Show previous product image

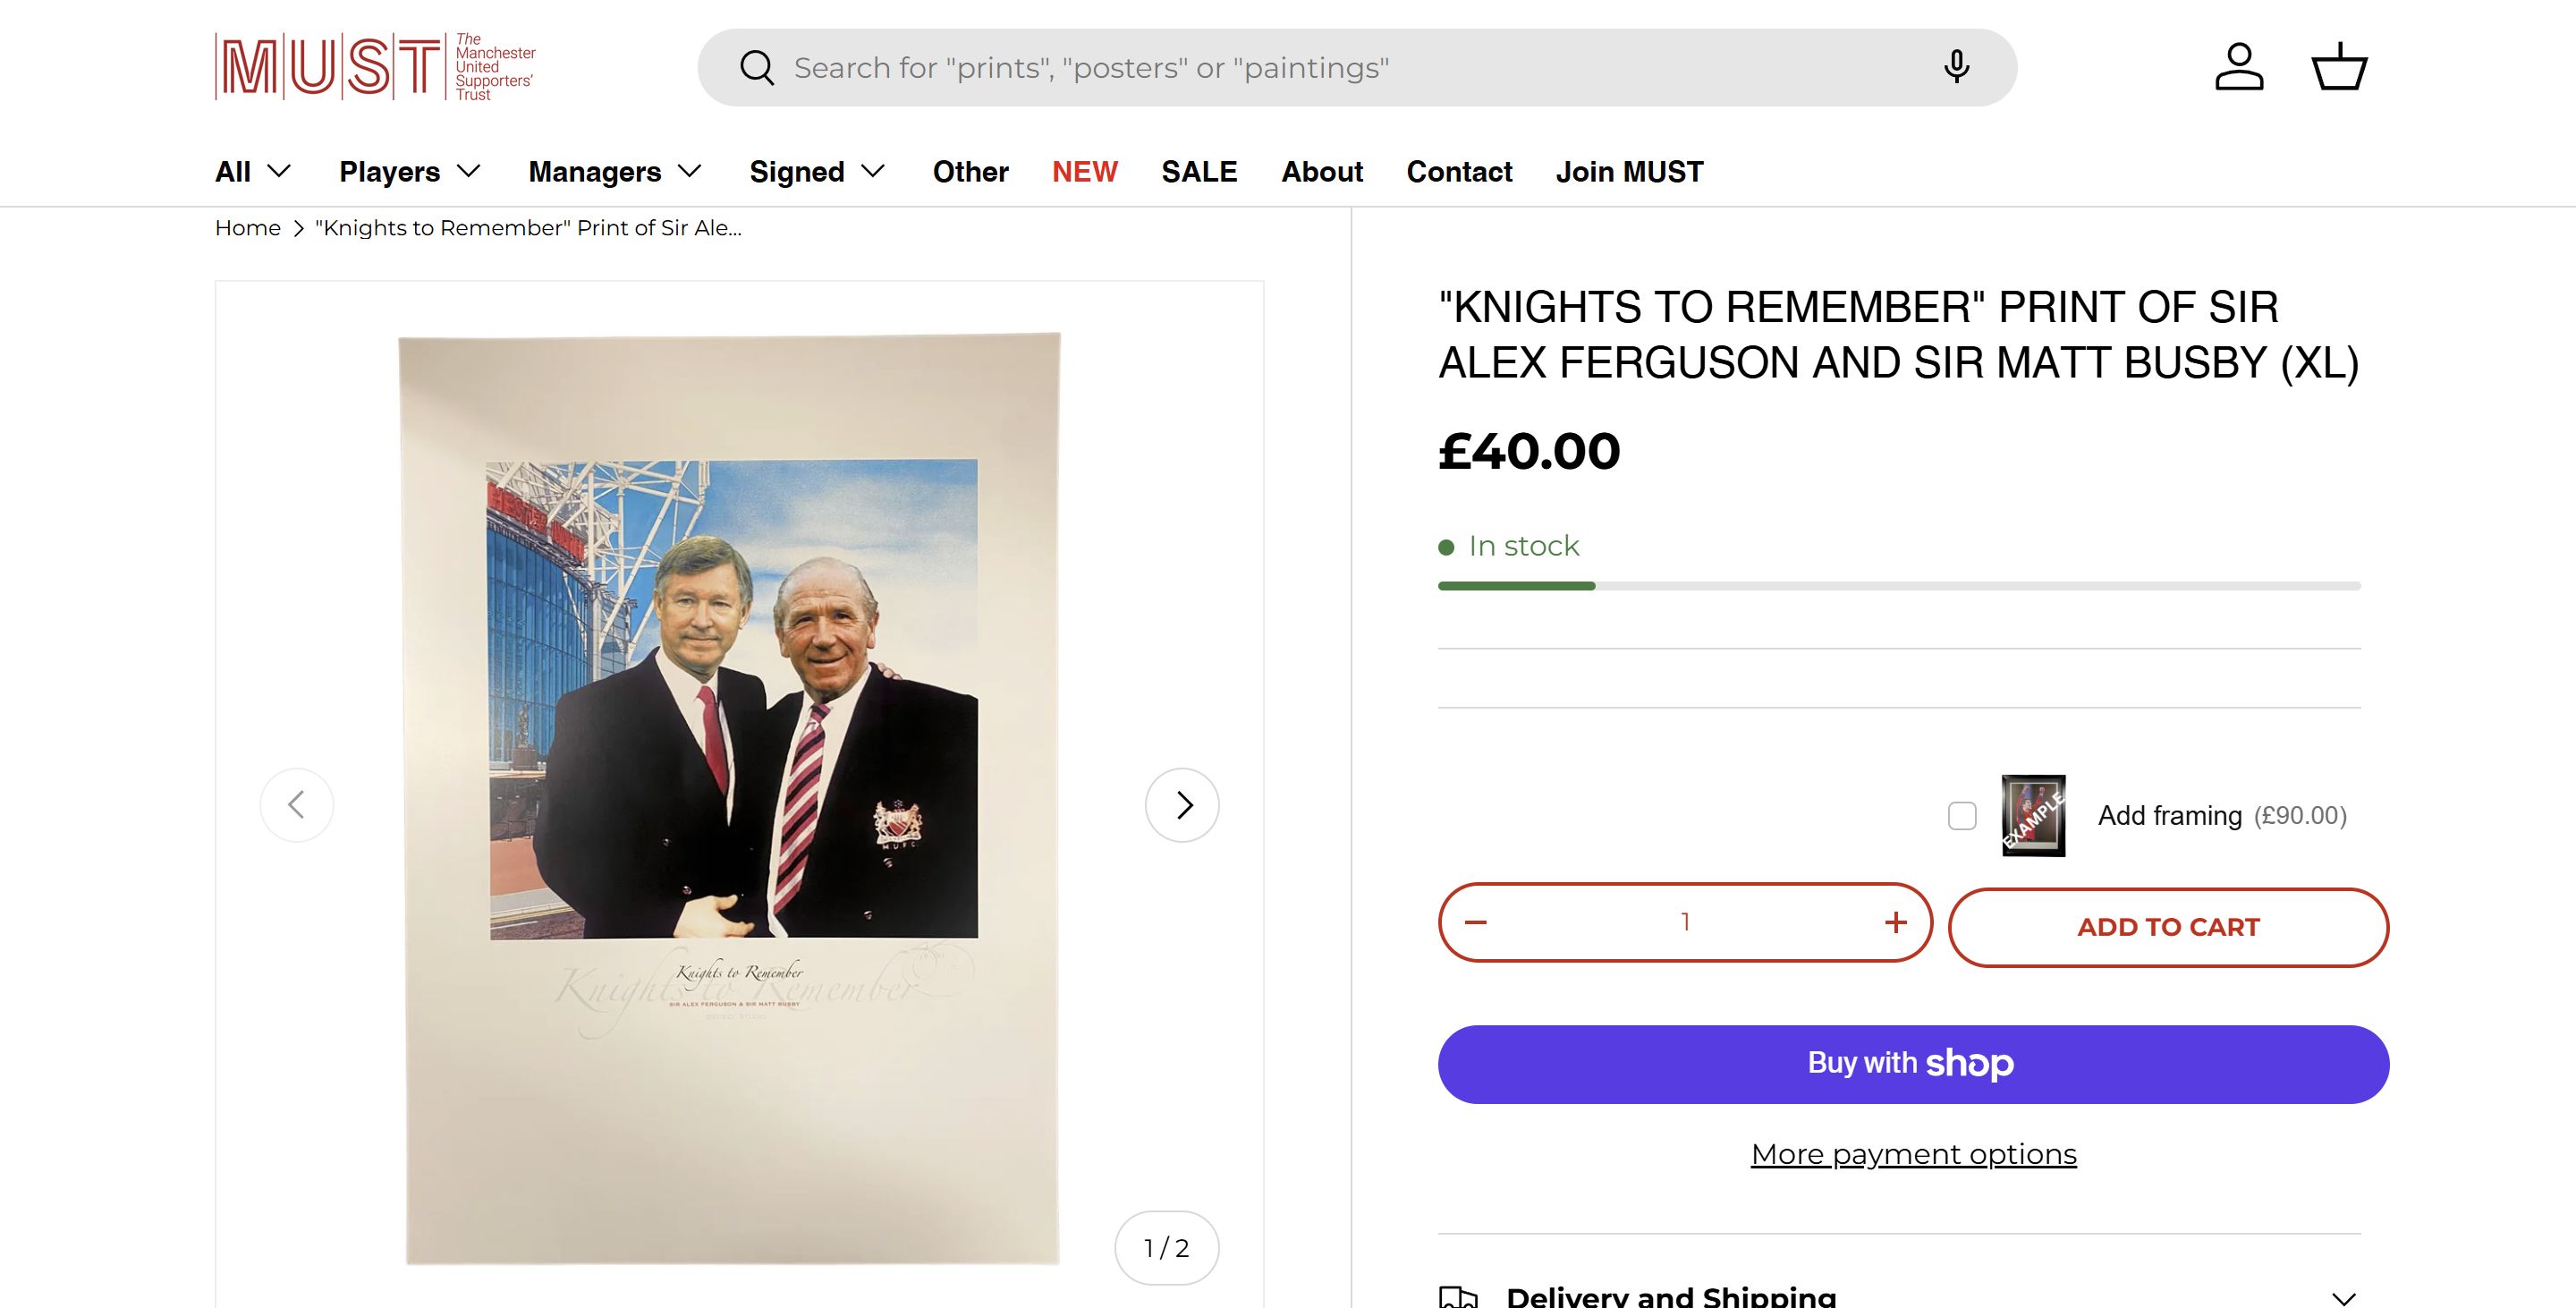click(x=297, y=805)
